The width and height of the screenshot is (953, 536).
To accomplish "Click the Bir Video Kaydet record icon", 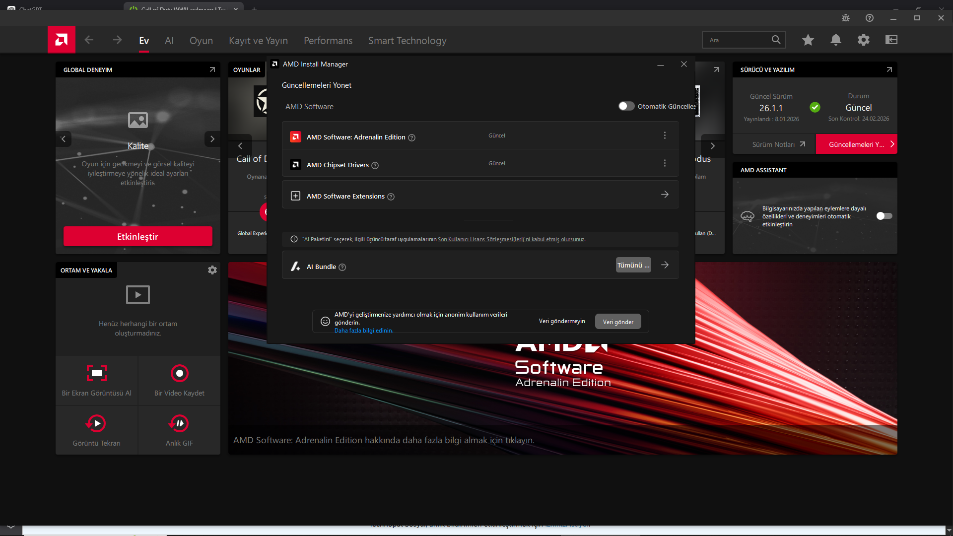I will [x=179, y=373].
